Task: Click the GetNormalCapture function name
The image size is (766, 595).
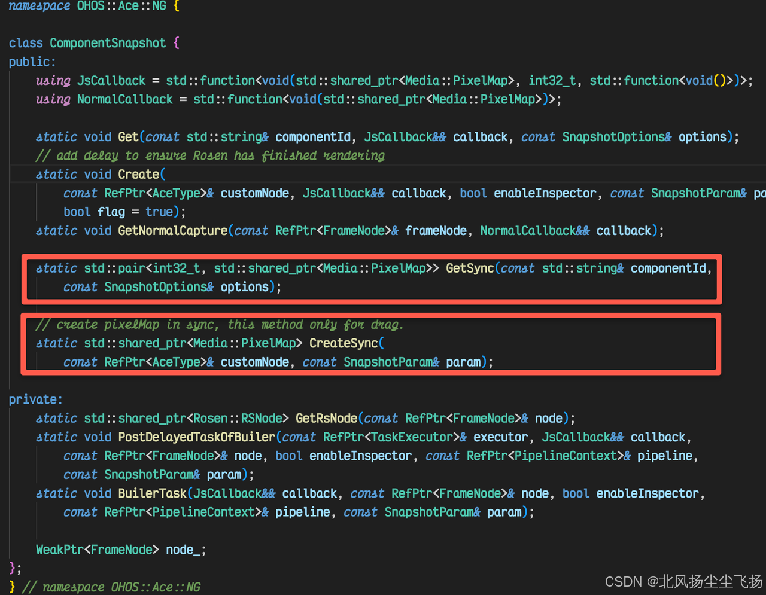Action: click(x=172, y=231)
